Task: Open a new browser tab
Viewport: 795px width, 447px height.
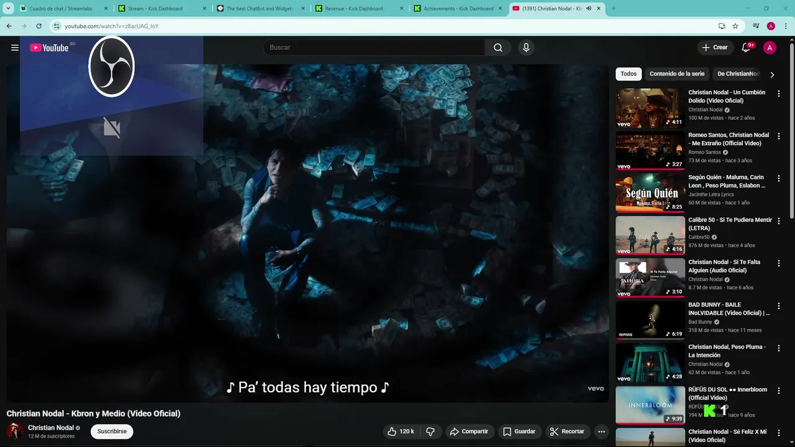Action: click(x=614, y=9)
